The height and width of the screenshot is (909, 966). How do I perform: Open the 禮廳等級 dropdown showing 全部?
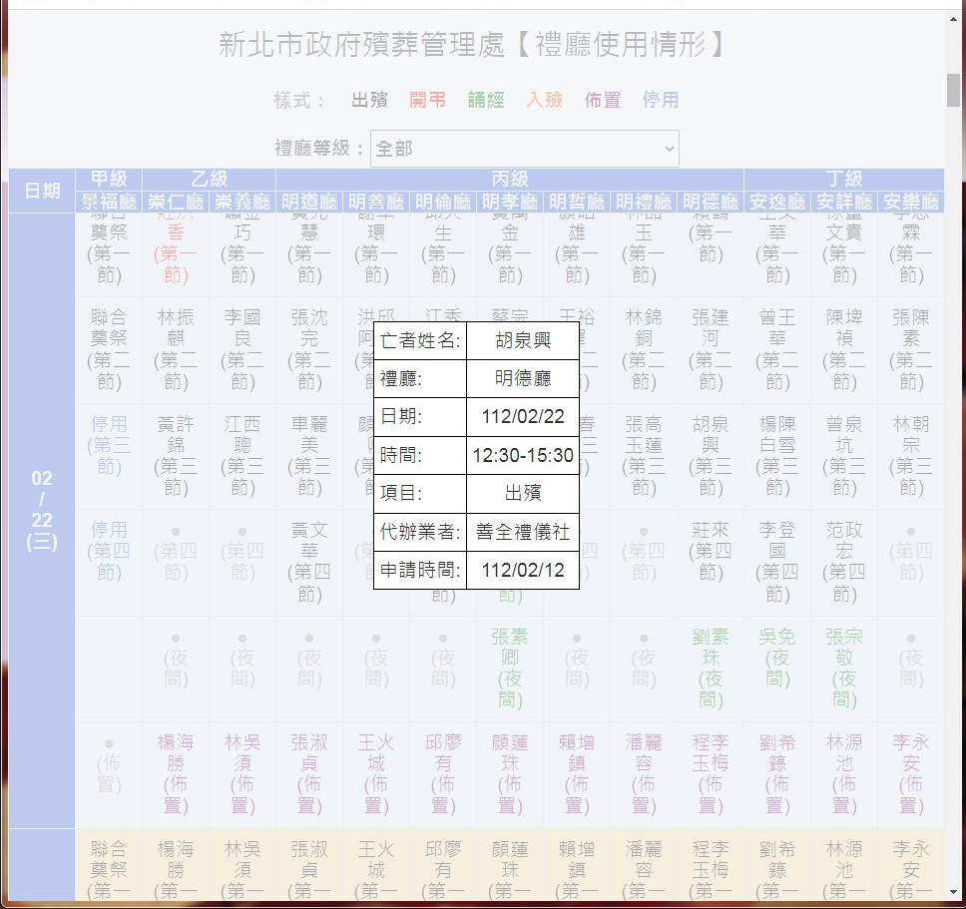[524, 149]
